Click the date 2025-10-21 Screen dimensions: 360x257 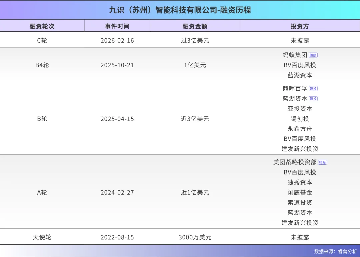(117, 65)
